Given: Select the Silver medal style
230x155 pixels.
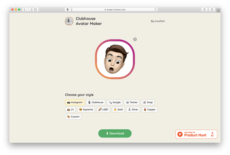Looking at the screenshot, I should click(133, 109).
